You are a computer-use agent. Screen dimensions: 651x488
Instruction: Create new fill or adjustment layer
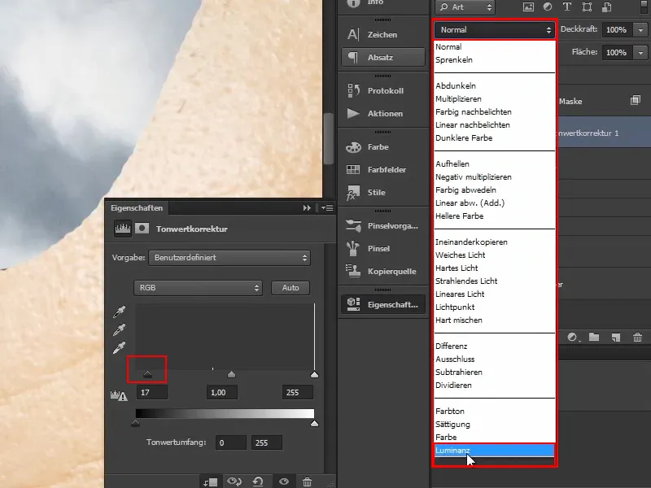coord(574,338)
